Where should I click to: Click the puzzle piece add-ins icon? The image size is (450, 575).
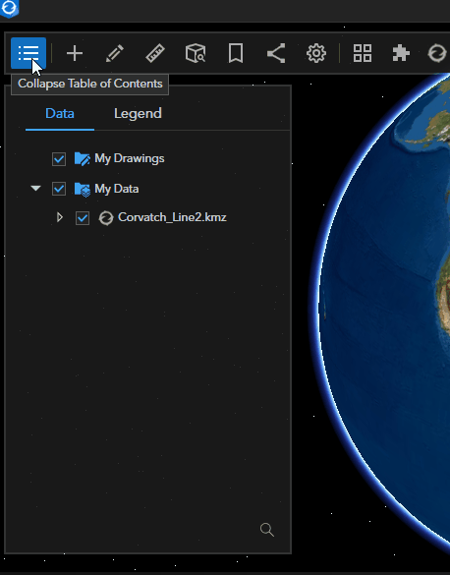[401, 53]
